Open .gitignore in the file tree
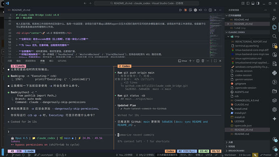 tap(240, 84)
